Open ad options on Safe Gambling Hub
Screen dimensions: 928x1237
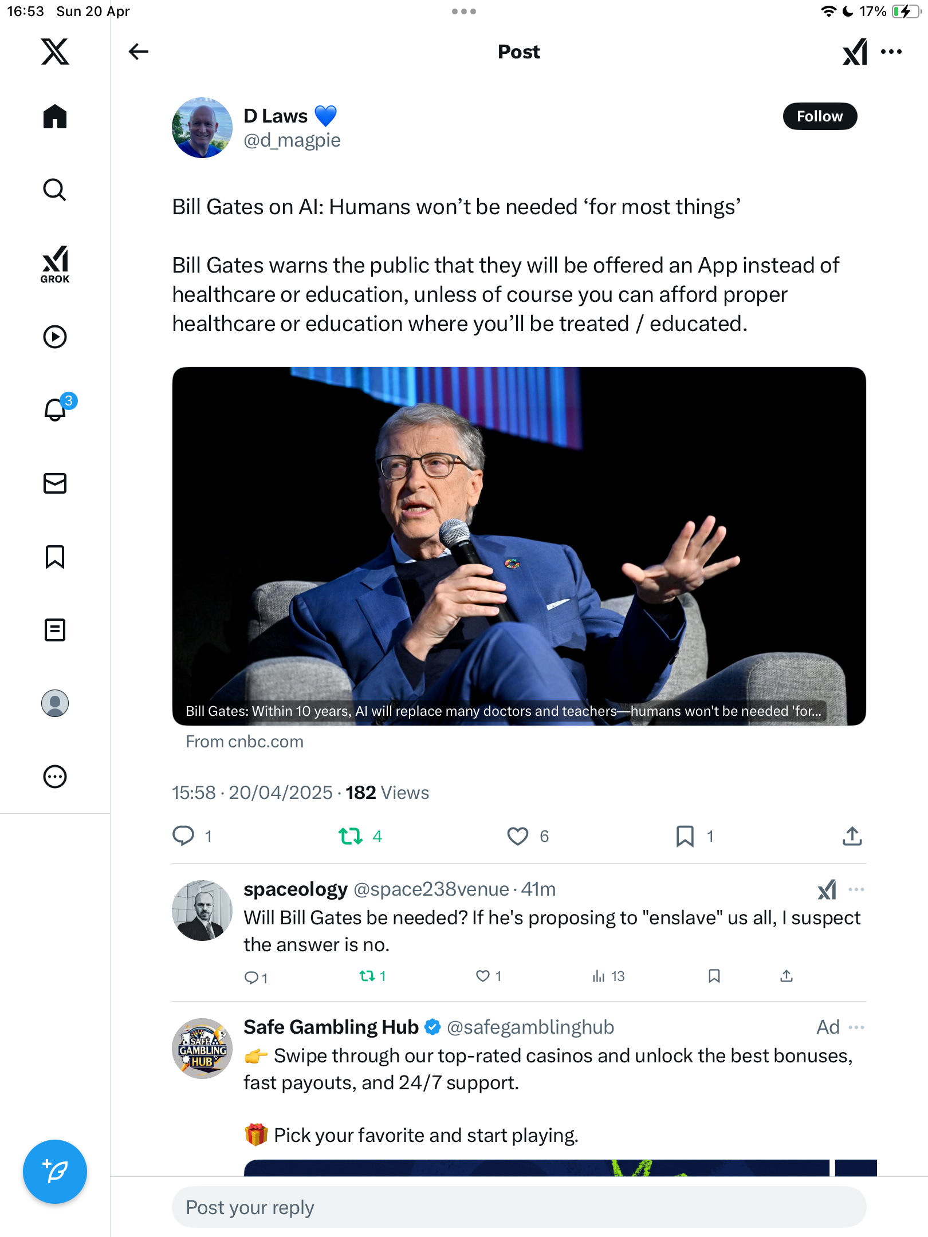(856, 1027)
